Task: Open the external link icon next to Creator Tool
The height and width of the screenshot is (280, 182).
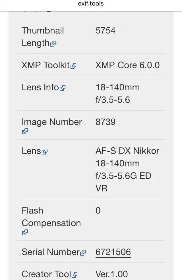Action: pos(75,275)
